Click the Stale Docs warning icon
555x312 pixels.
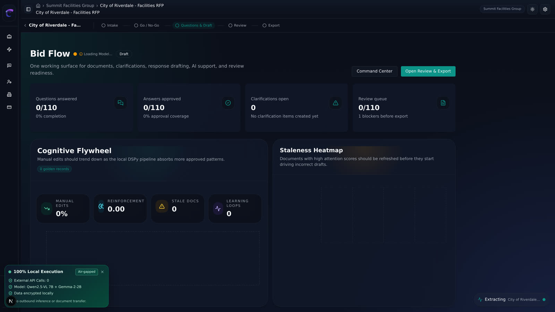click(162, 206)
